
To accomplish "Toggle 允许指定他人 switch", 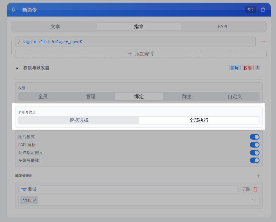I will (254, 153).
